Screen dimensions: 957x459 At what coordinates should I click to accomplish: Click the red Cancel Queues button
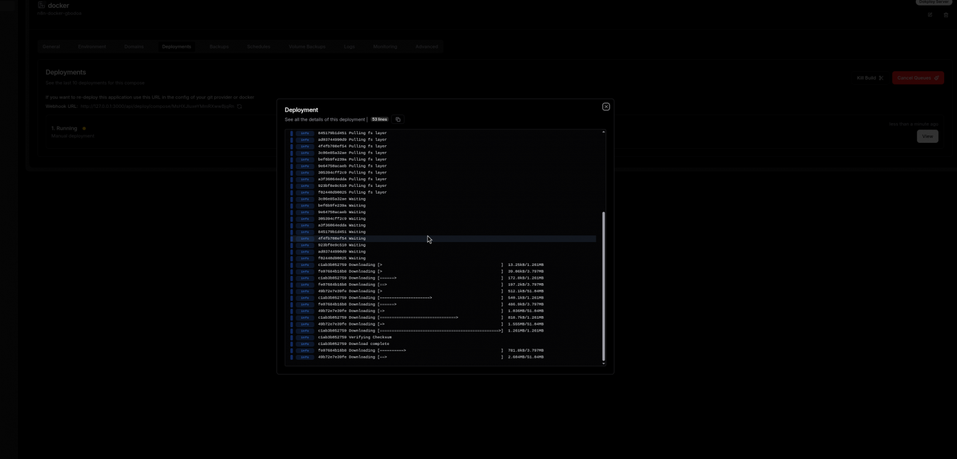click(918, 78)
